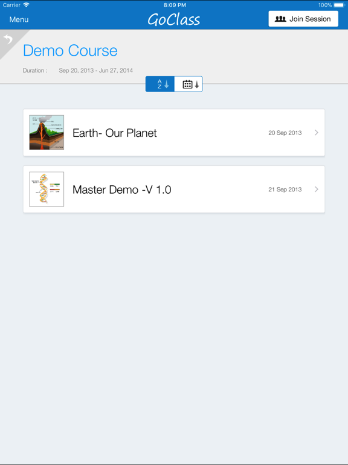Screen dimensions: 348x465
Task: Click the calendar icon in sort control
Action: 188,84
